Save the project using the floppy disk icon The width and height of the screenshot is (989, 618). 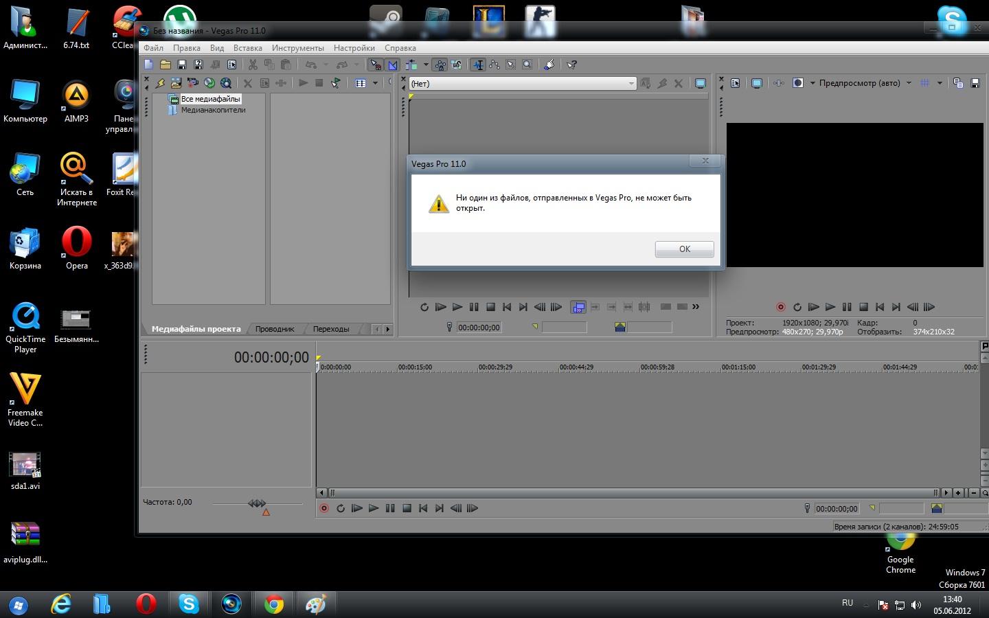(x=182, y=65)
